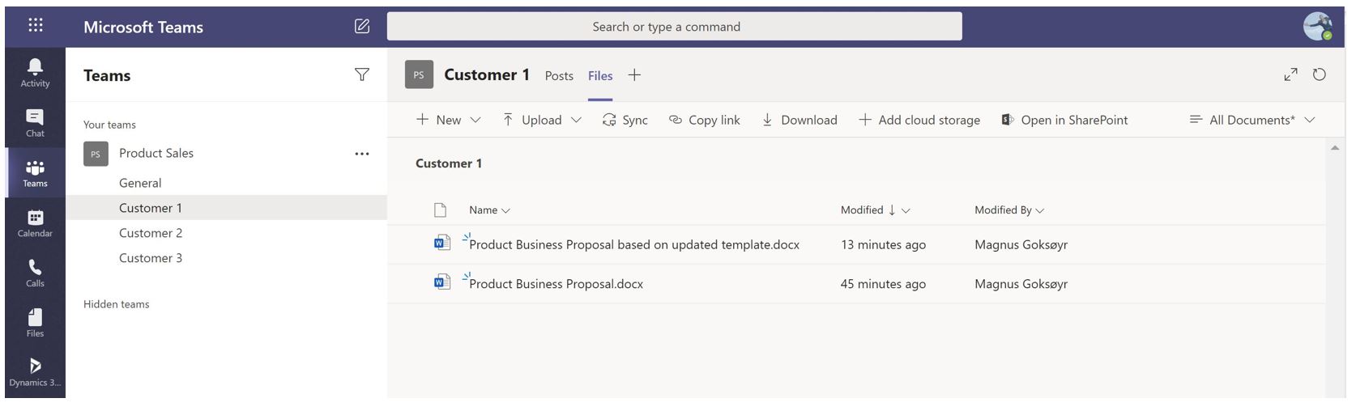Expand the tab to full screen
The height and width of the screenshot is (411, 1356).
tap(1290, 74)
